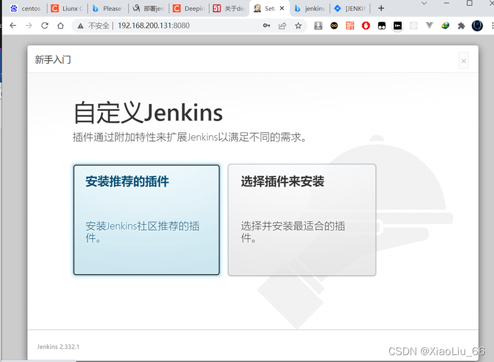This screenshot has height=362, width=494.
Task: Bookmark this page with star icon
Action: click(298, 26)
